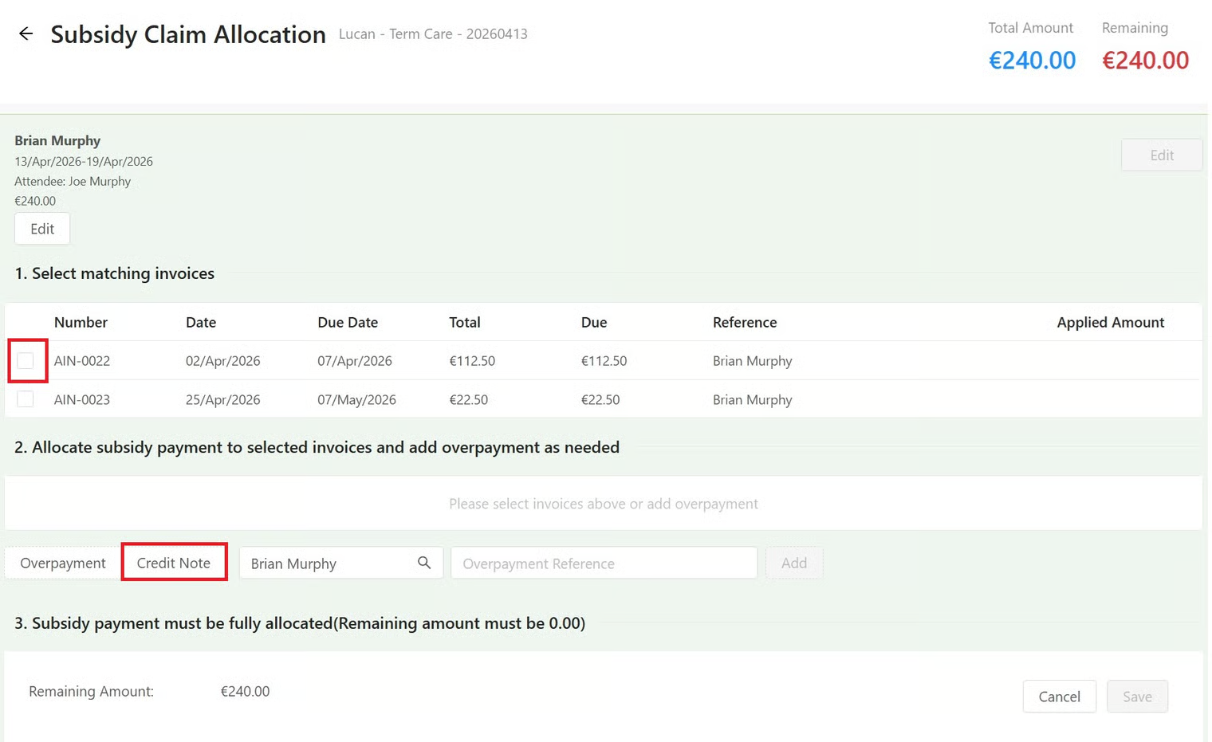Image resolution: width=1212 pixels, height=742 pixels.
Task: Click the Applied Amount column header
Action: pos(1110,322)
